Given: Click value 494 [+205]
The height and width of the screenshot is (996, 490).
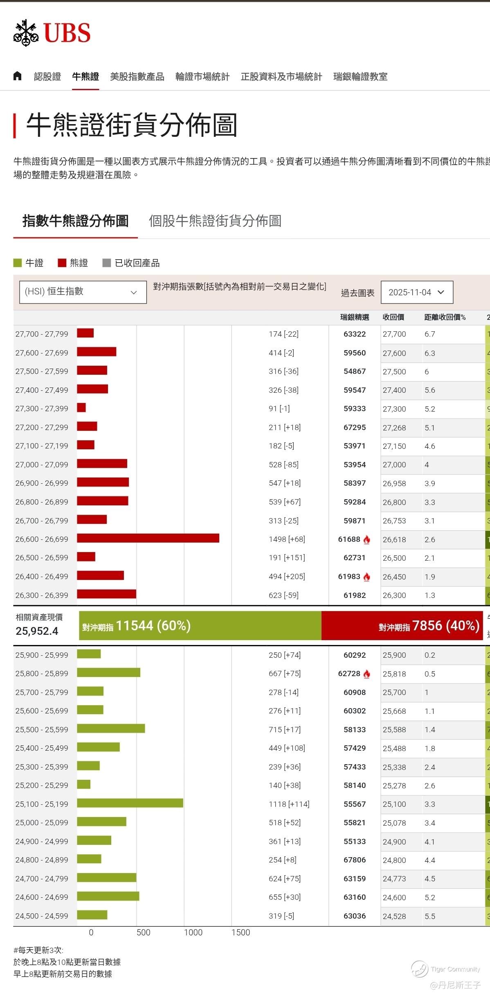Looking at the screenshot, I should [x=287, y=577].
